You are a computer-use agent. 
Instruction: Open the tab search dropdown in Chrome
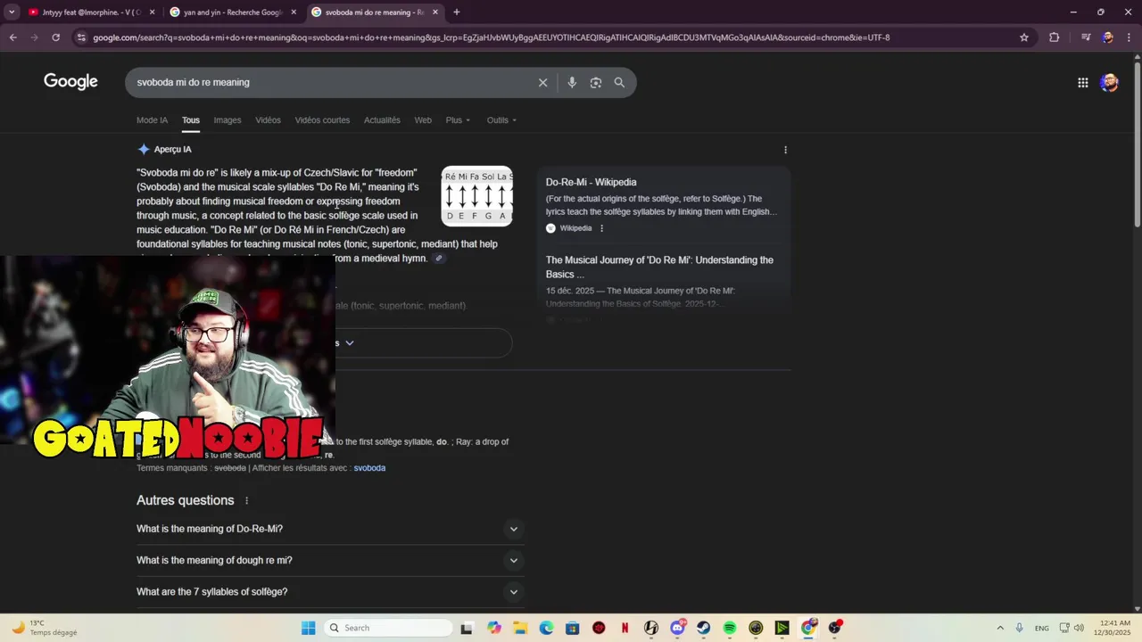click(12, 12)
